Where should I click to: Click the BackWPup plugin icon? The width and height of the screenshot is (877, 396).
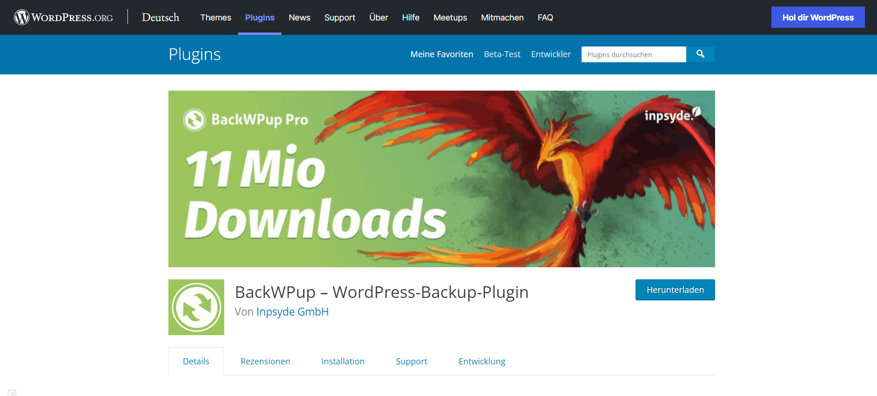(196, 307)
